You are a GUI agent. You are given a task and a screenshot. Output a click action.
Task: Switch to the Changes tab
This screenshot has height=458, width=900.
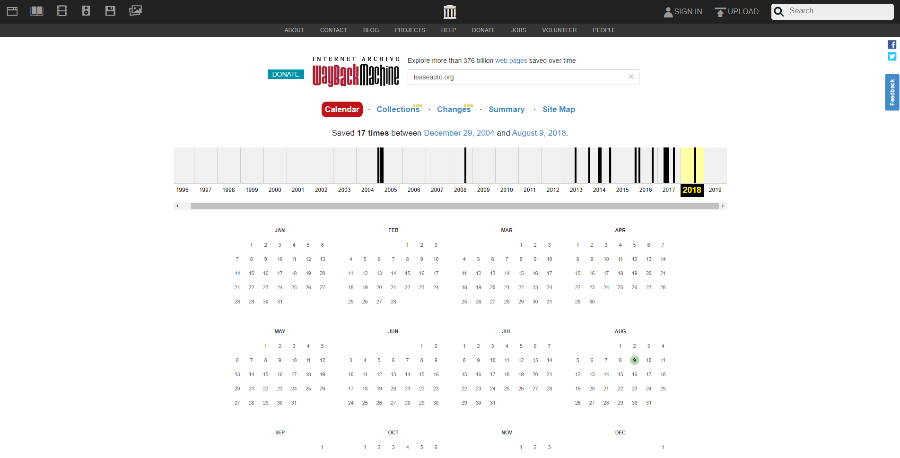454,109
